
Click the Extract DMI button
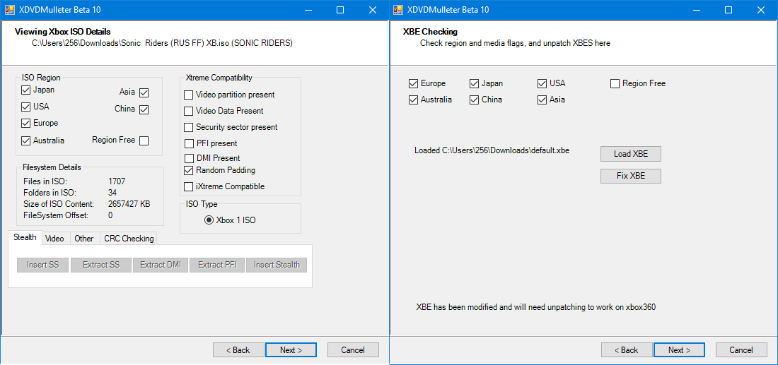(160, 265)
